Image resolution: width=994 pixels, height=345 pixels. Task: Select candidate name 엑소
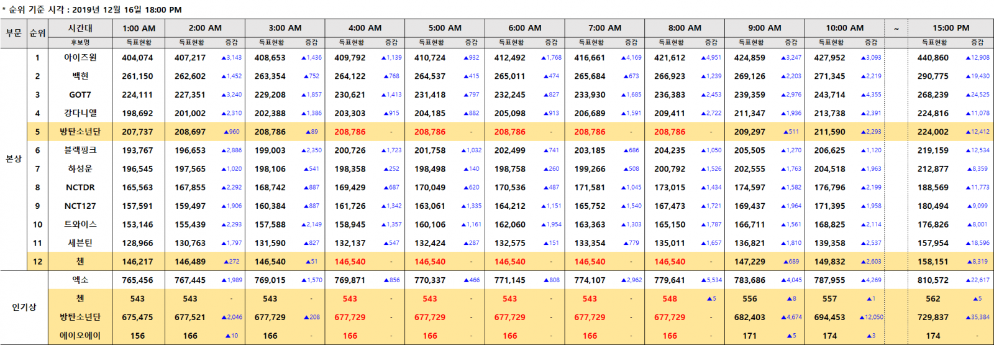click(80, 280)
